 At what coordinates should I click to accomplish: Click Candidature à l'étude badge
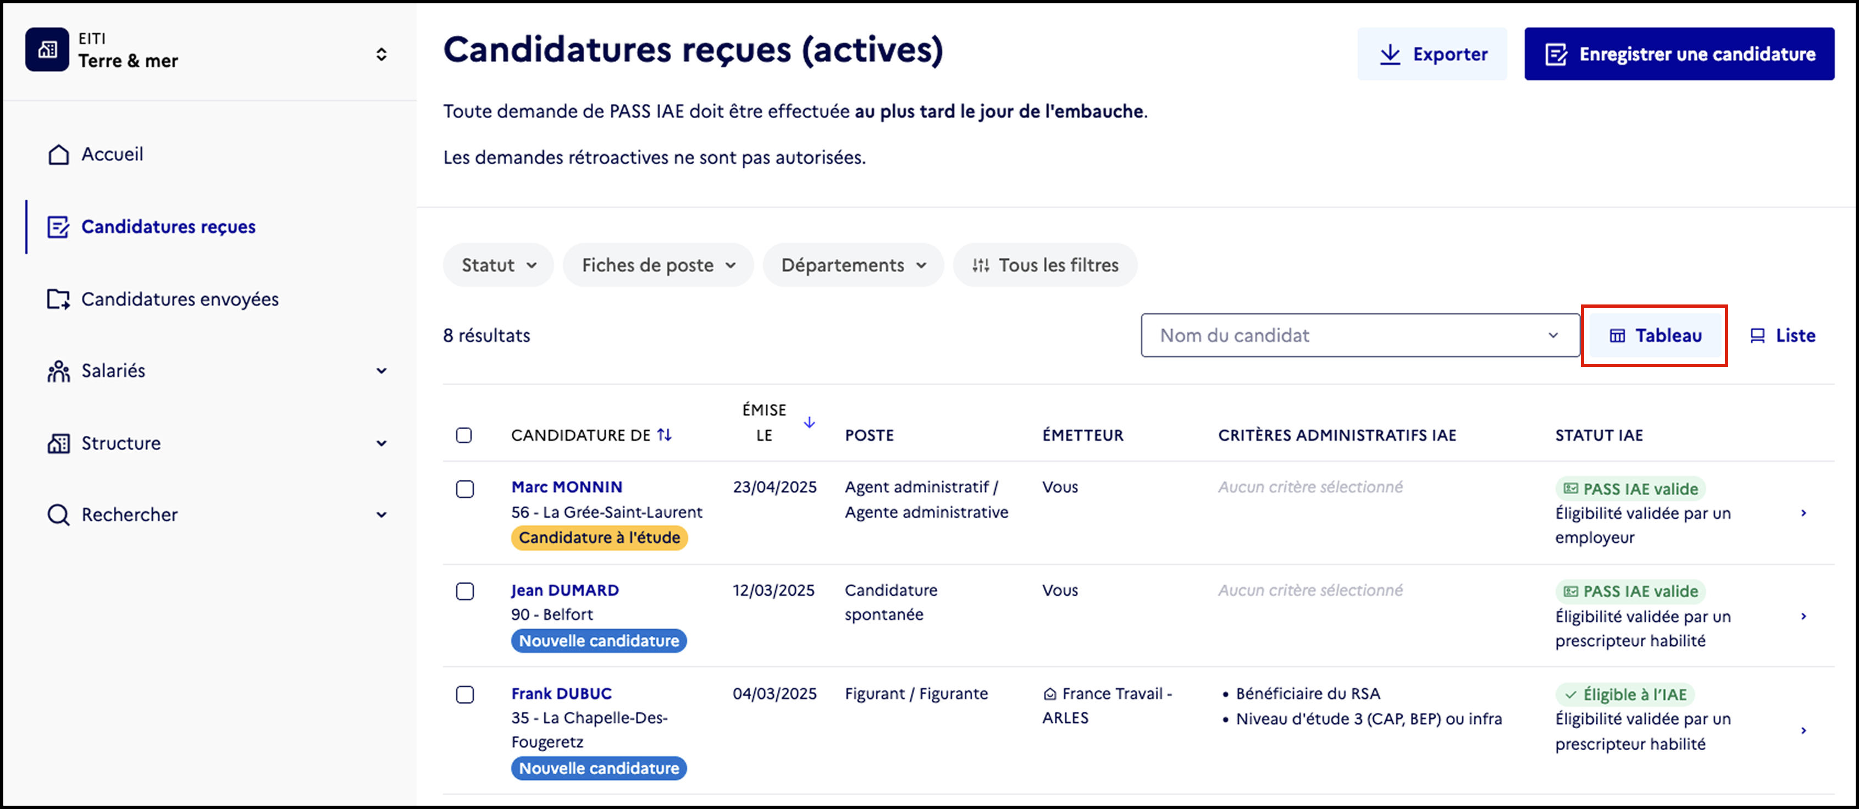(599, 538)
